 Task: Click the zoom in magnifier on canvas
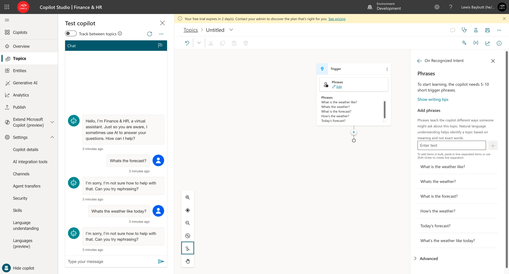click(x=188, y=198)
